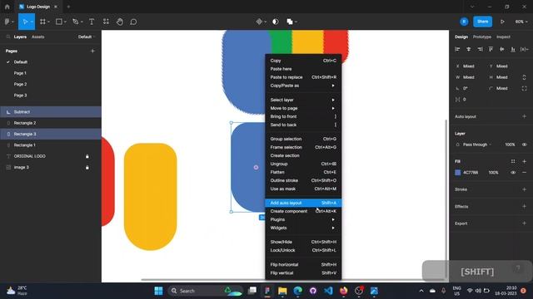Click the blue 4C7788 fill color swatch
This screenshot has height=299, width=533.
(458, 173)
